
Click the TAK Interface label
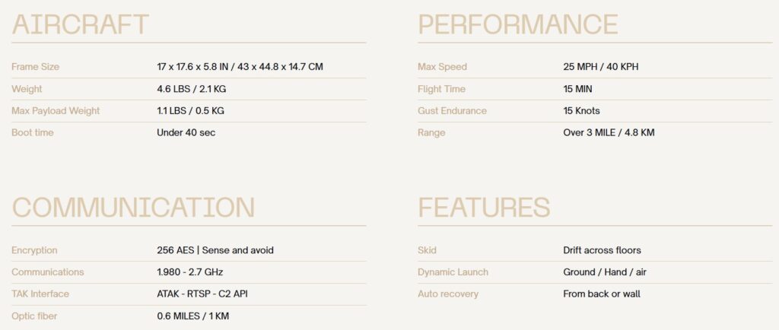40,294
